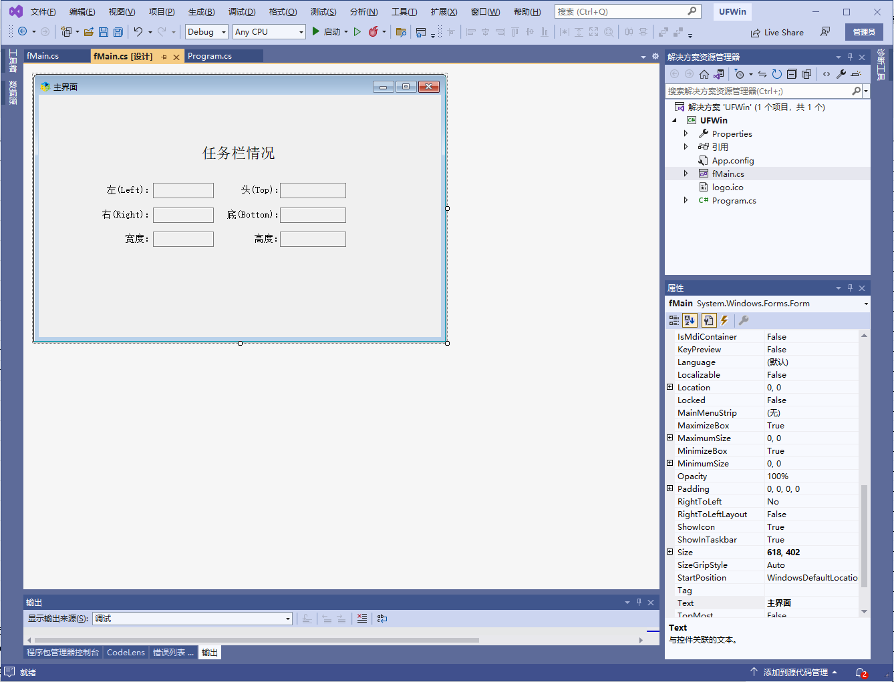Expand the Size property row
The image size is (894, 682).
(x=670, y=552)
